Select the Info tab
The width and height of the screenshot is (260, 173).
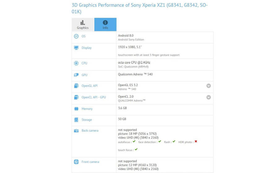click(x=105, y=24)
